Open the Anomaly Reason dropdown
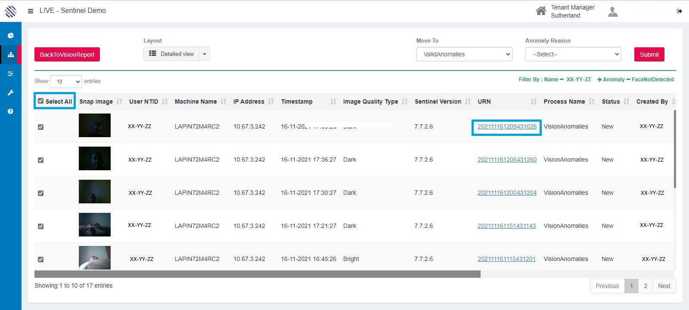The height and width of the screenshot is (310, 689). (573, 54)
